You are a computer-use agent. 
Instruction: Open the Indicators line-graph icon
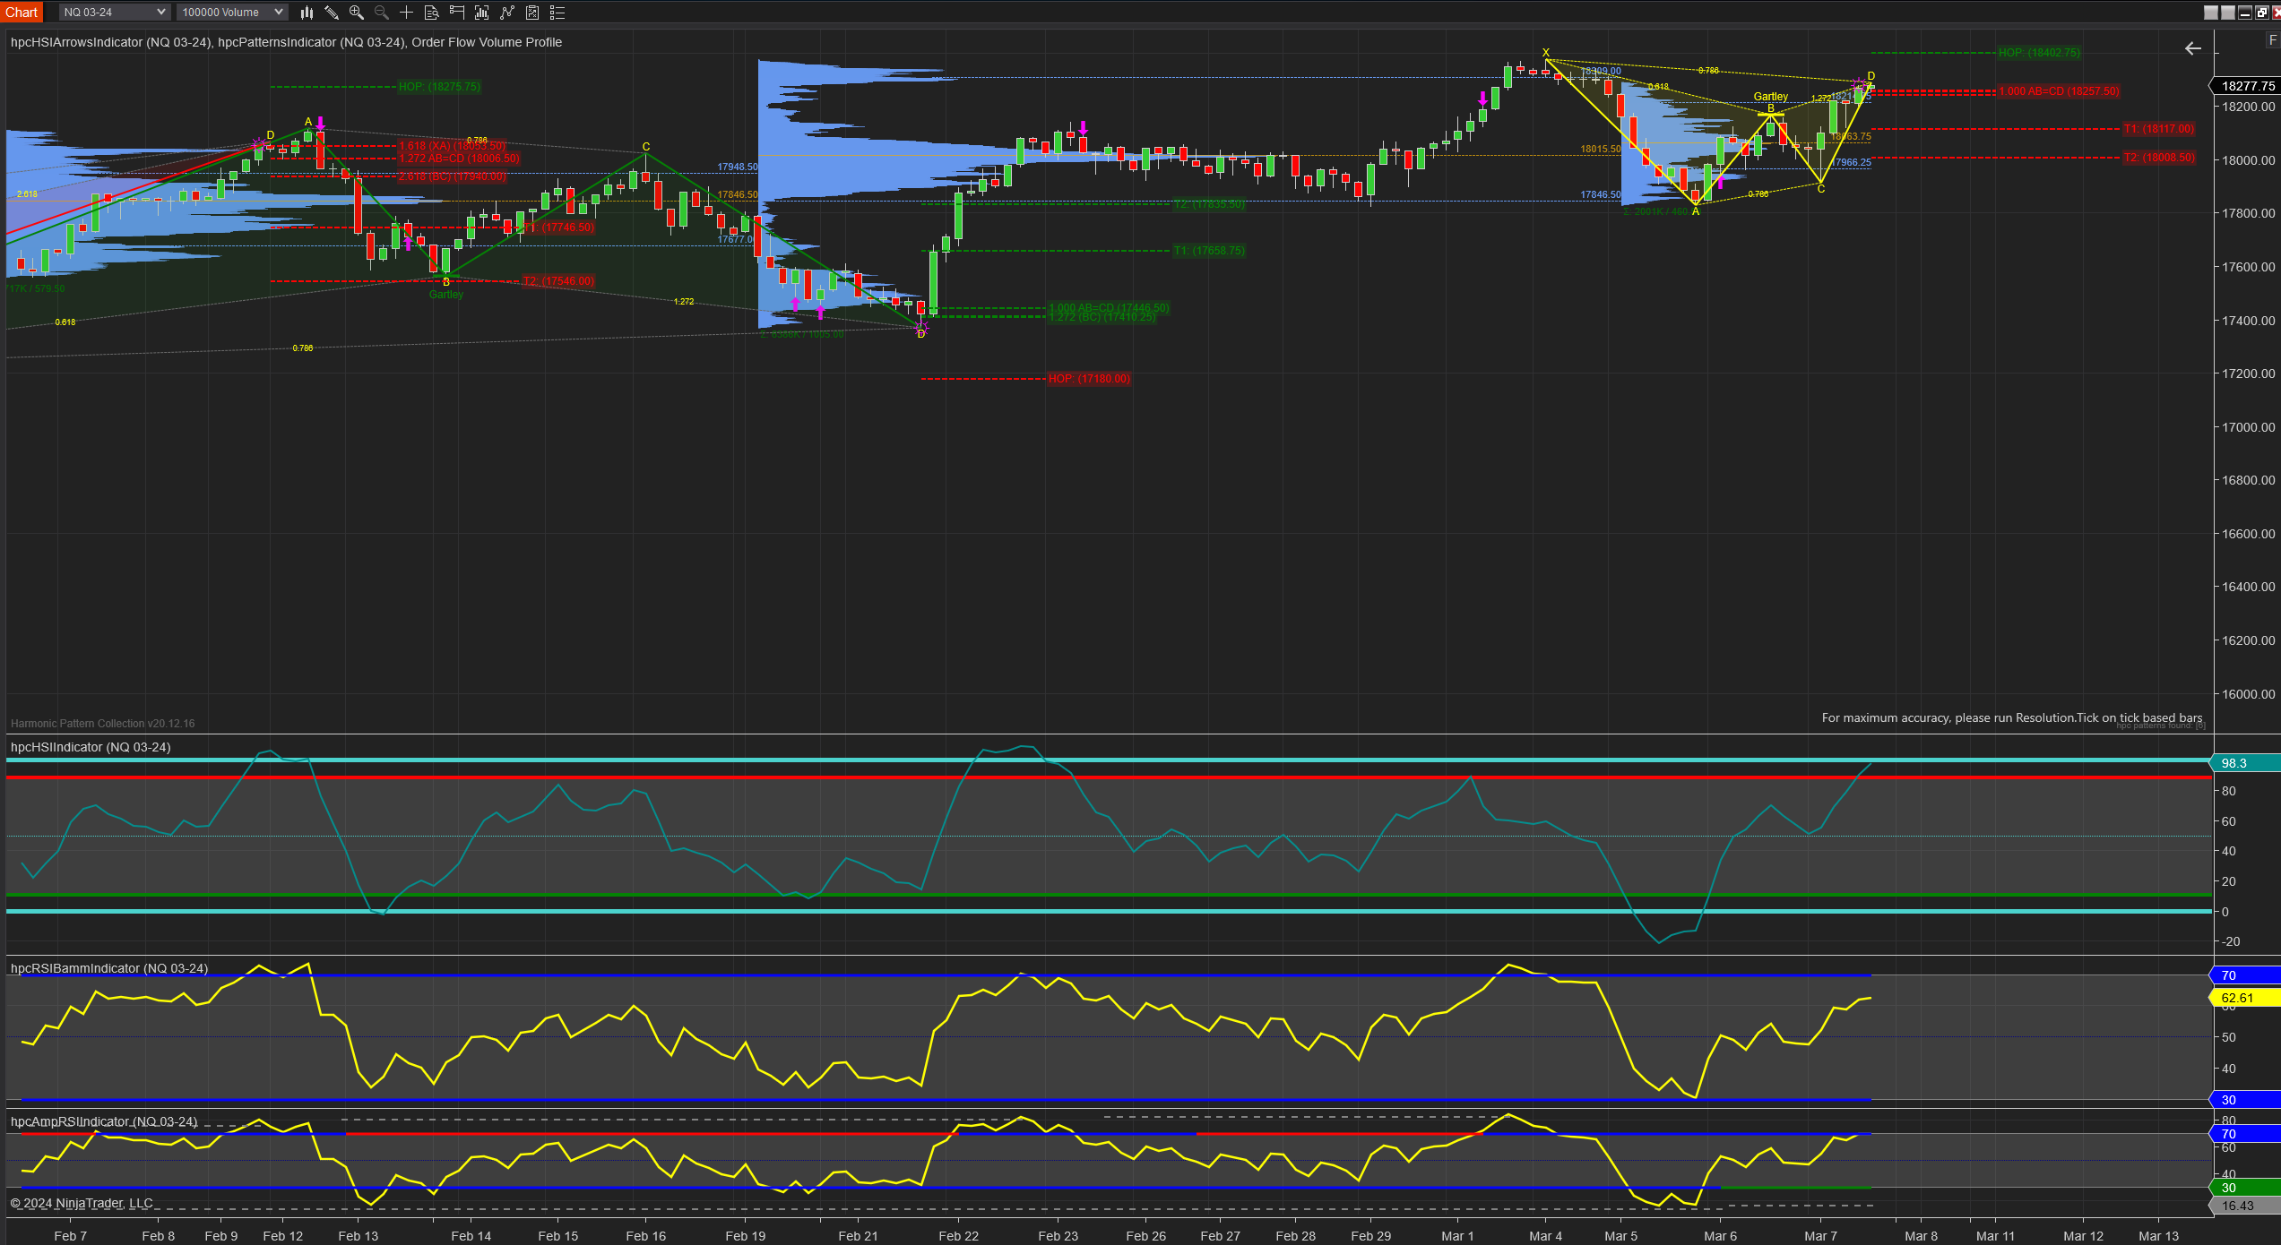click(x=506, y=13)
